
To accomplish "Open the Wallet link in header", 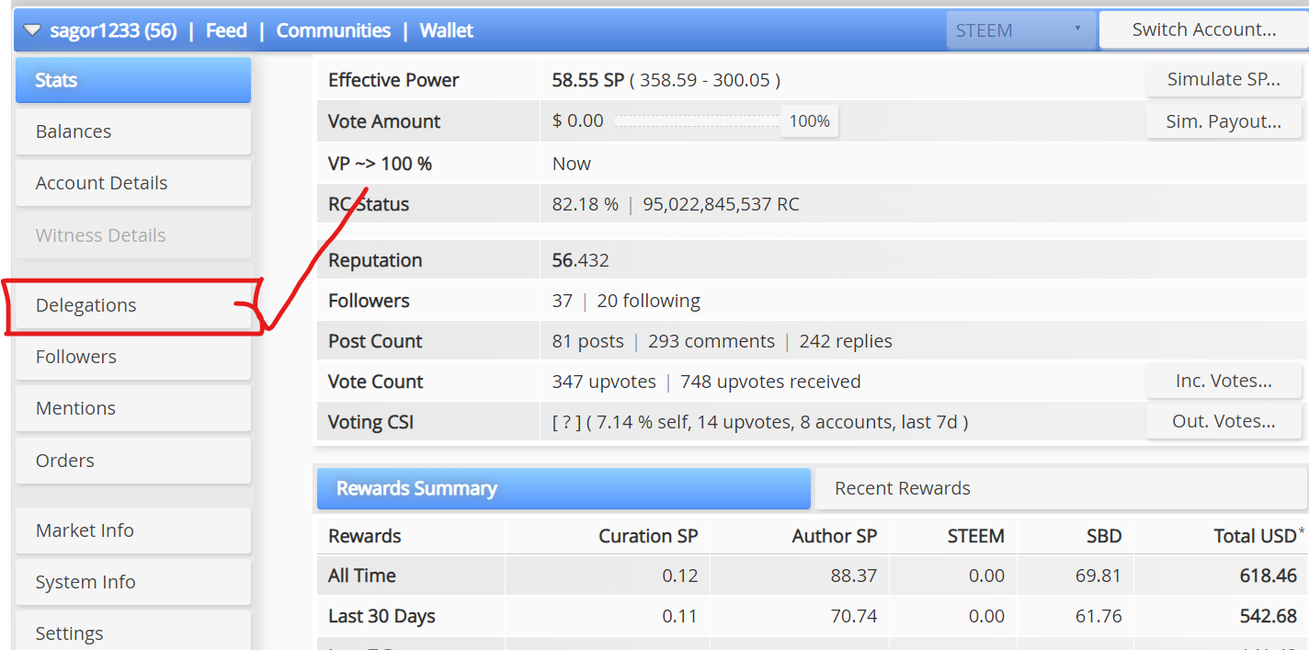I will click(447, 30).
